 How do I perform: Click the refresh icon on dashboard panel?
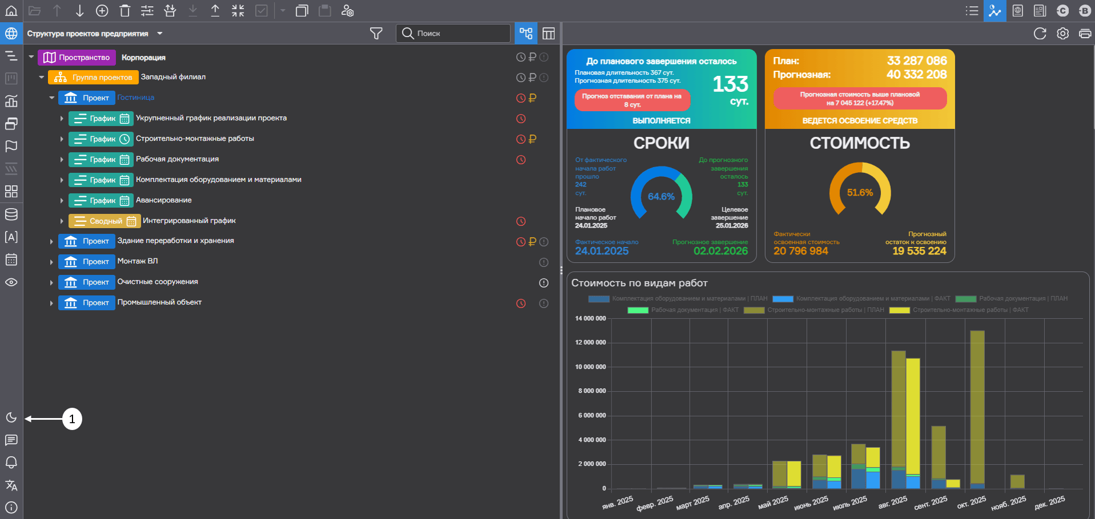coord(1040,34)
